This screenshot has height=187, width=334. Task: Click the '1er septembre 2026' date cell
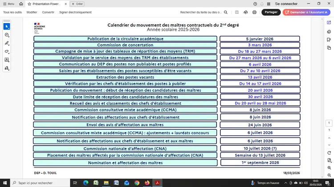tap(260, 163)
